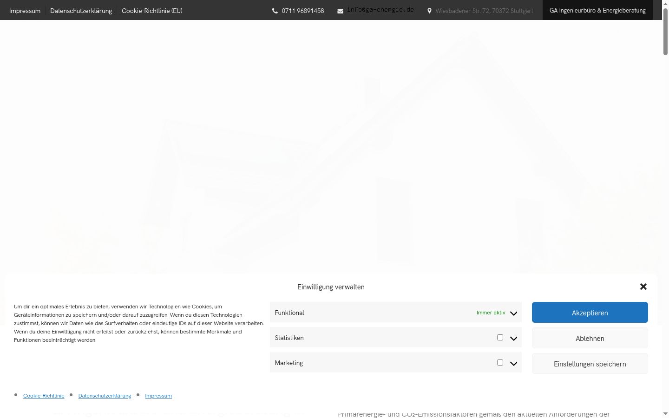Click the map pin location icon
Viewport: 669px width, 418px height.
point(429,11)
